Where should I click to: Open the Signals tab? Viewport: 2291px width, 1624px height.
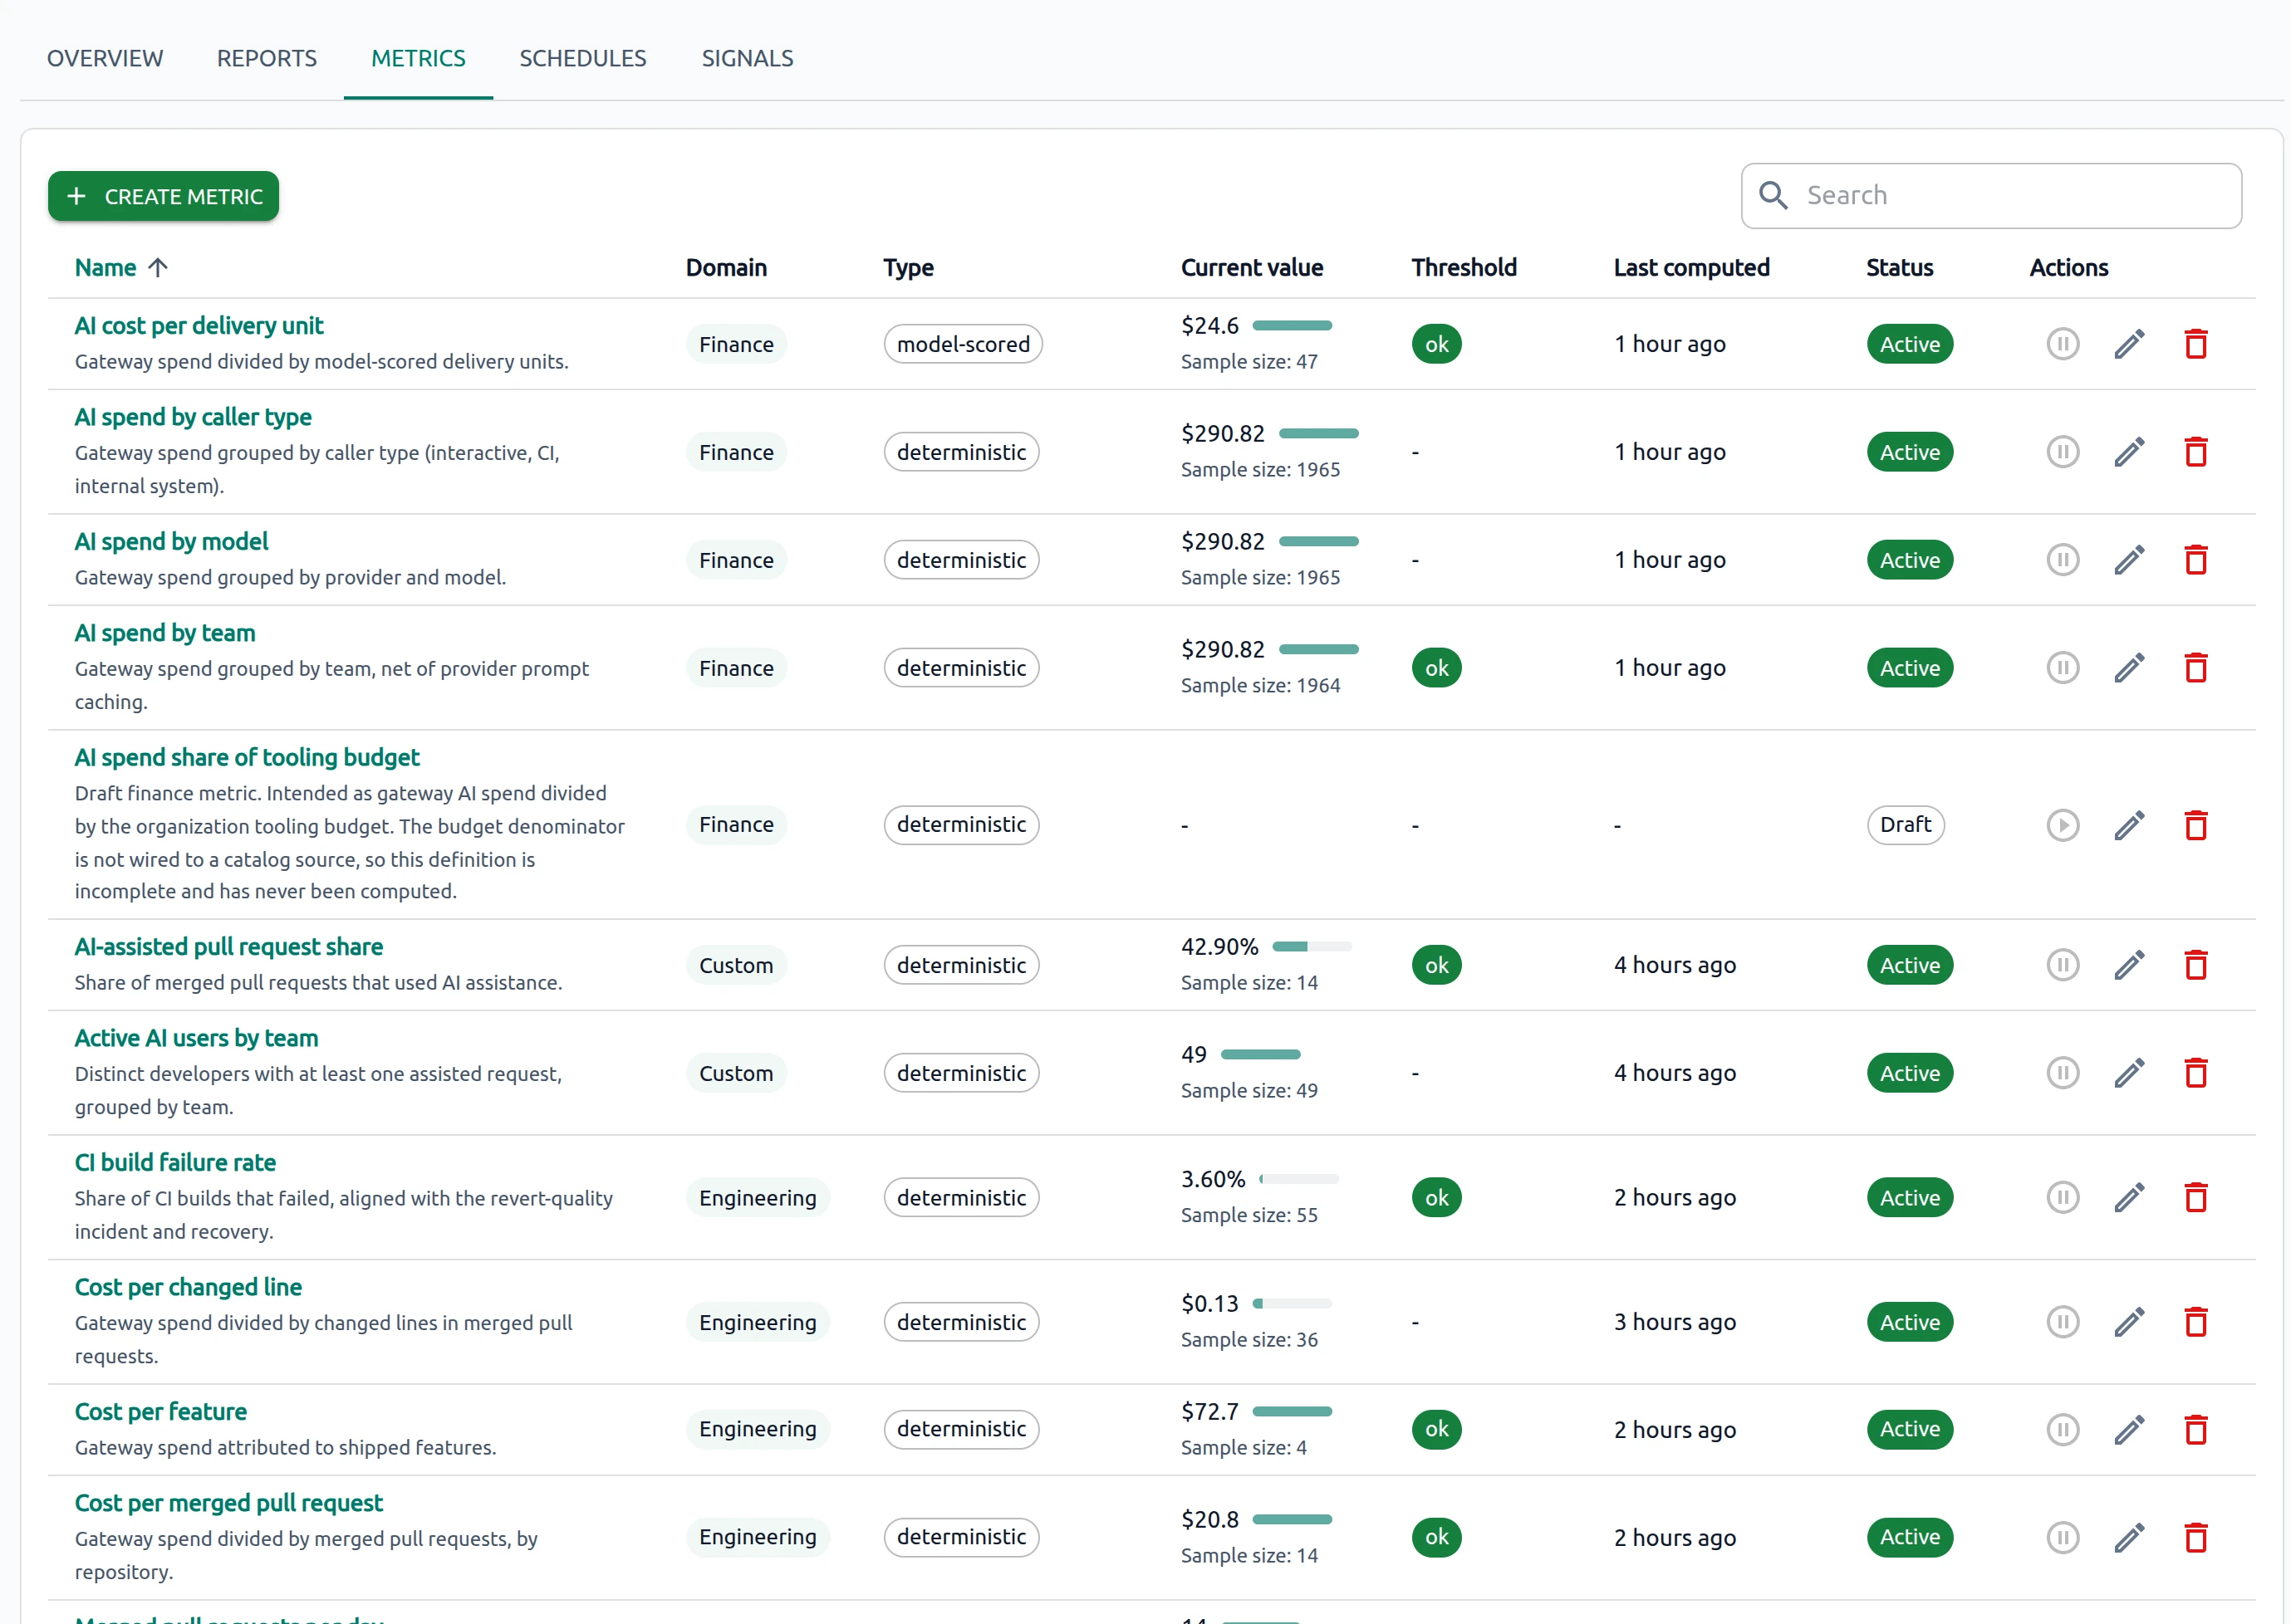tap(748, 58)
